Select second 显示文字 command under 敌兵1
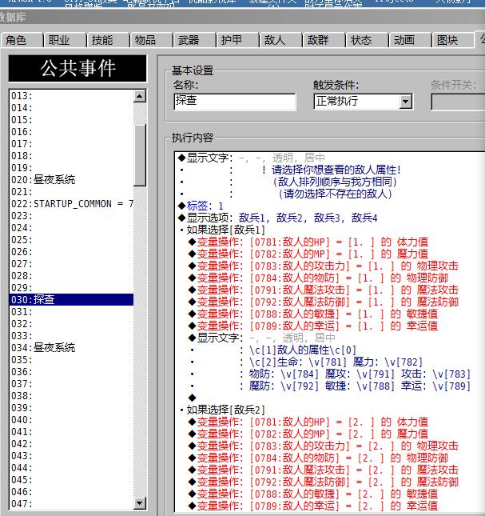The width and height of the screenshot is (485, 516). 262,338
